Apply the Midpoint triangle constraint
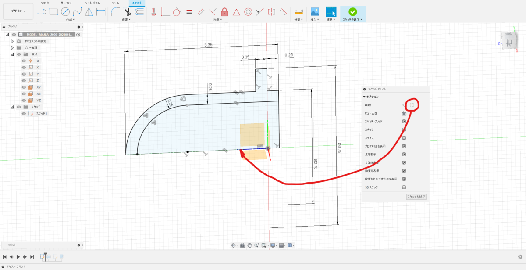This screenshot has width=526, height=270. click(236, 12)
